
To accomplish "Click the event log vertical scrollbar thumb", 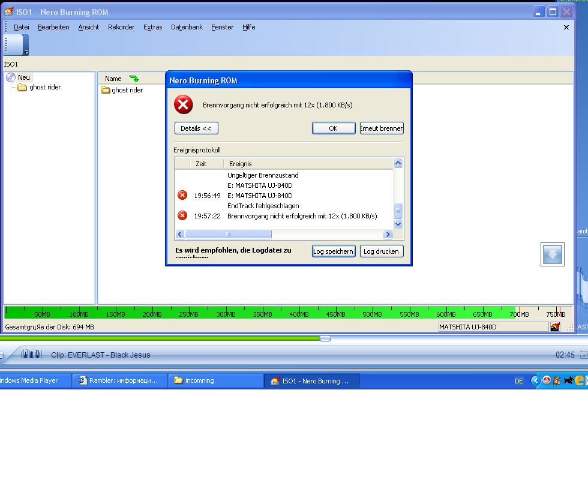I will coord(398,211).
